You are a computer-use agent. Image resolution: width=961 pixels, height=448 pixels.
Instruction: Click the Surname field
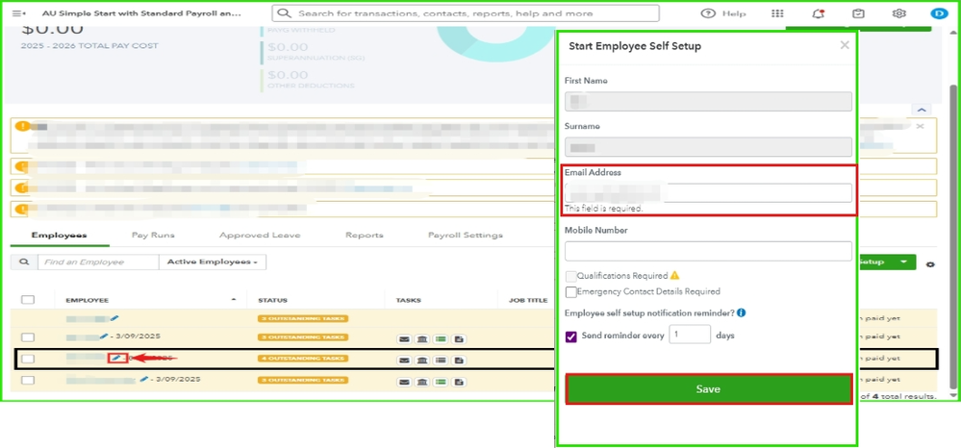[708, 146]
